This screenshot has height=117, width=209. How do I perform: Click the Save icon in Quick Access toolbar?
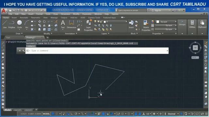tap(18, 10)
